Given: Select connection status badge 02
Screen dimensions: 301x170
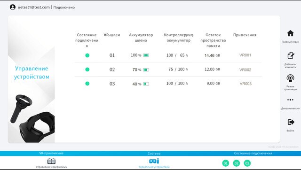Looking at the screenshot, I should 236,163.
